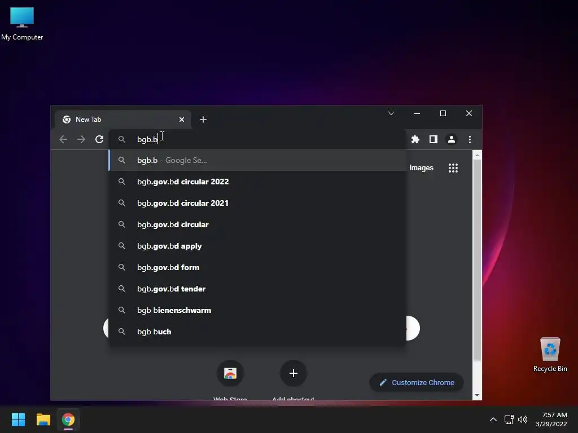578x433 pixels.
Task: Open File Explorer from the taskbar
Action: click(x=43, y=419)
